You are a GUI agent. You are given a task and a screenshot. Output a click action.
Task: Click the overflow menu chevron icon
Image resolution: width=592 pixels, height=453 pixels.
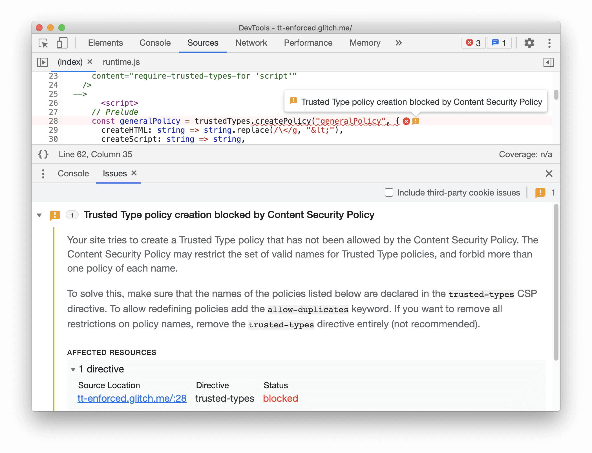click(398, 43)
